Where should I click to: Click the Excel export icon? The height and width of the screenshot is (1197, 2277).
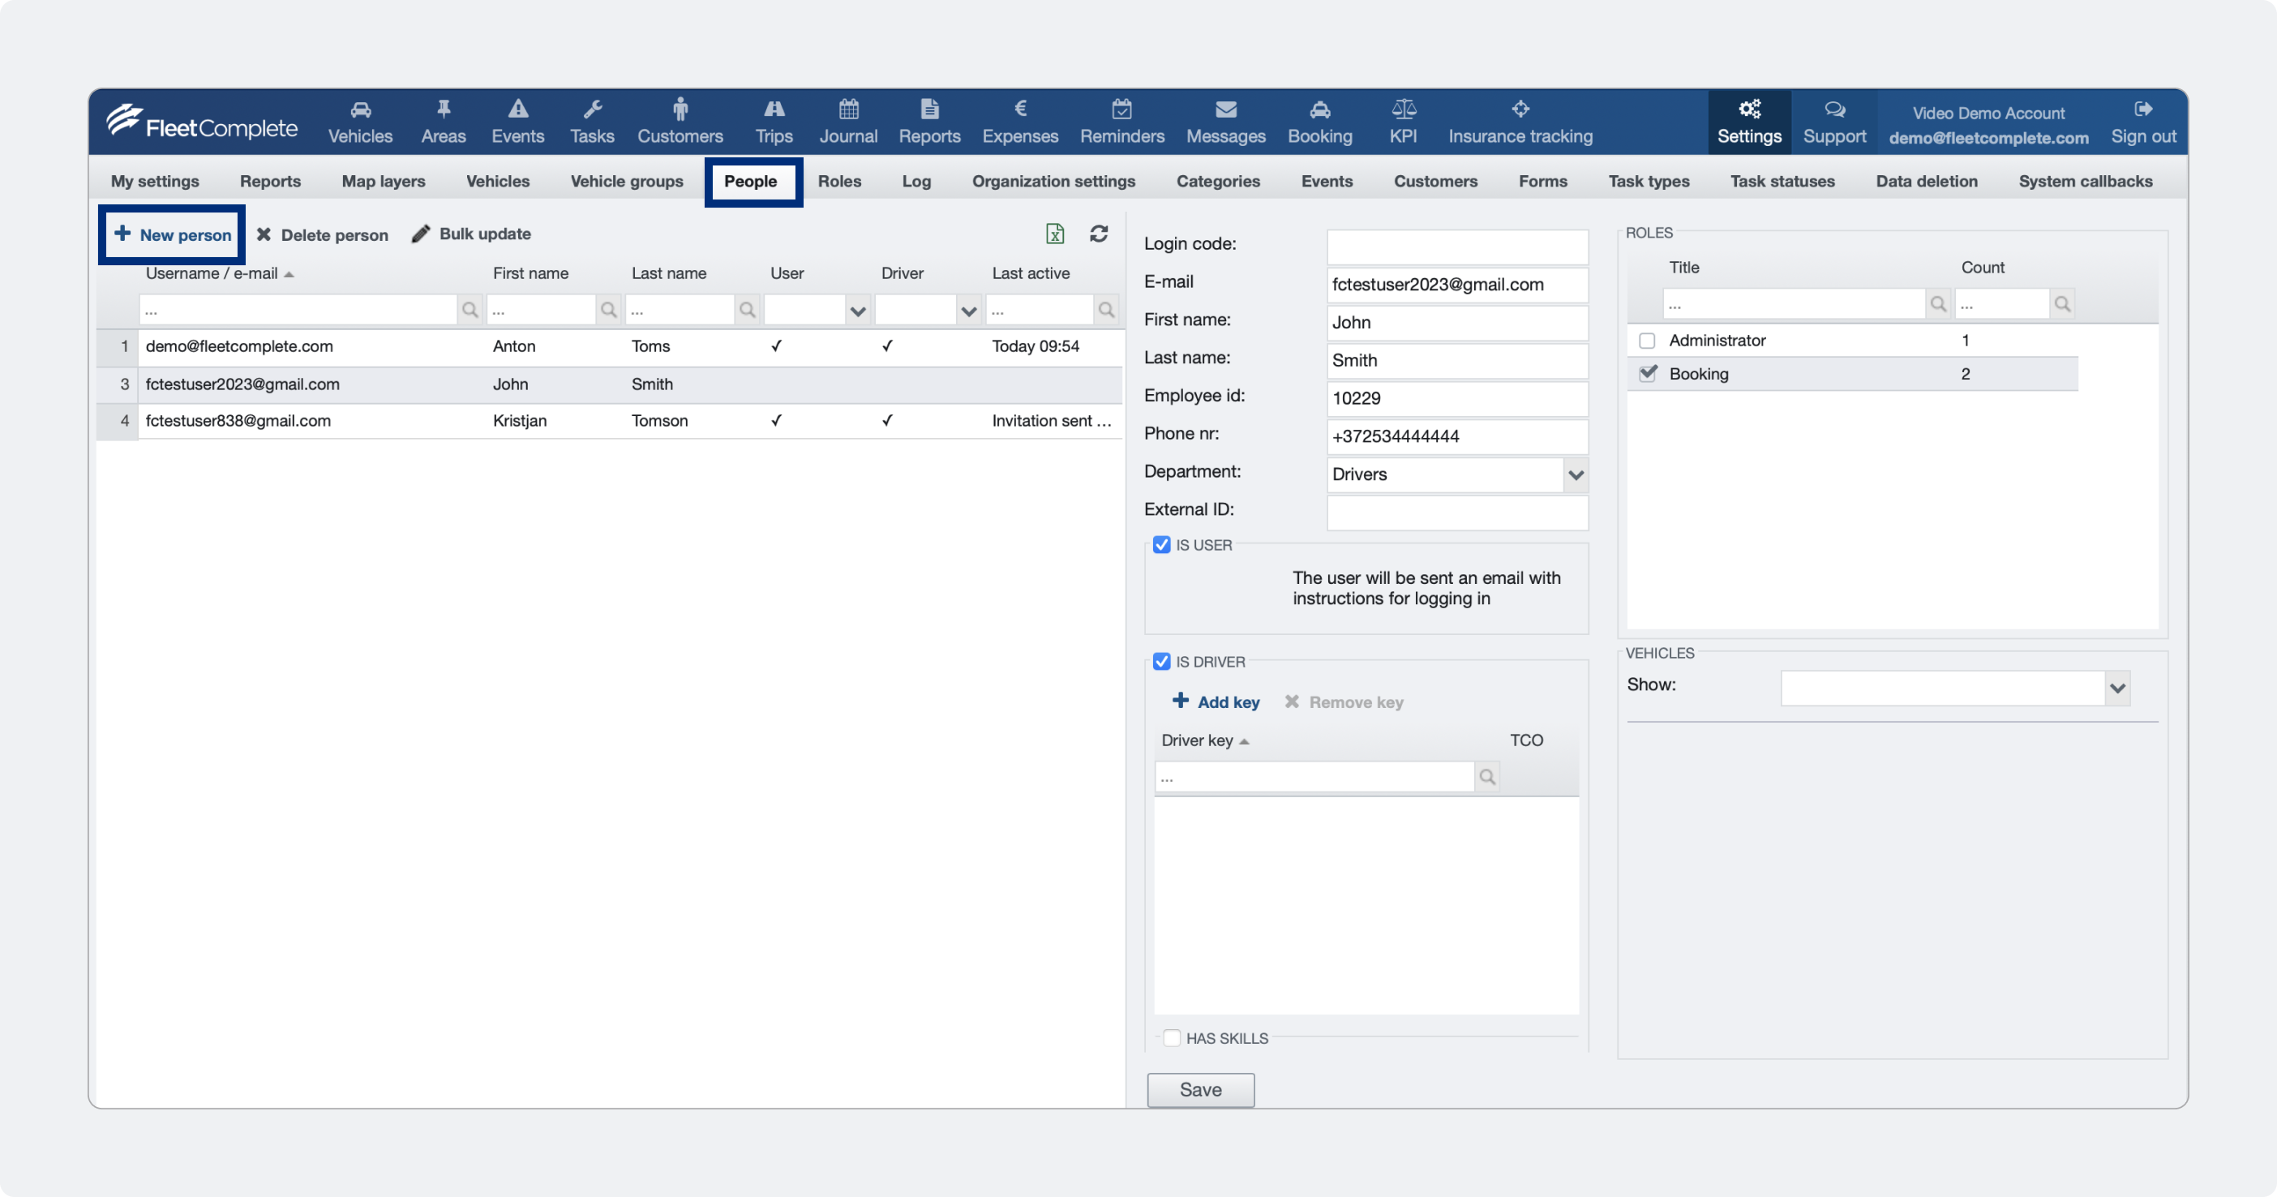1054,234
